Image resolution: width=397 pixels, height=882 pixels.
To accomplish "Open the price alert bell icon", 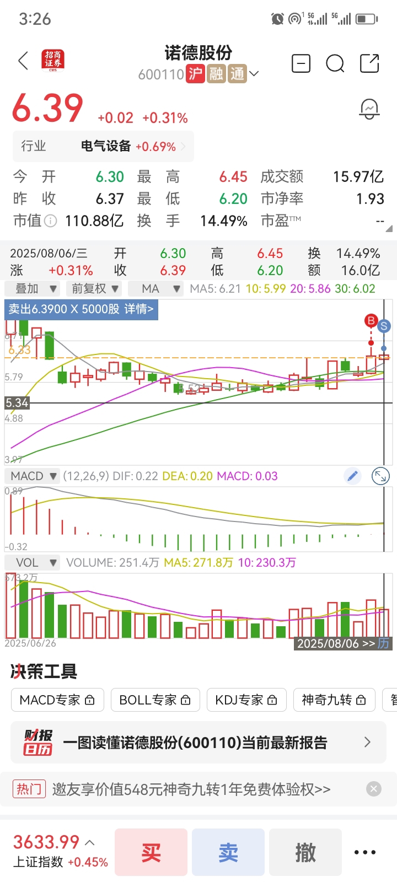I will (x=369, y=109).
